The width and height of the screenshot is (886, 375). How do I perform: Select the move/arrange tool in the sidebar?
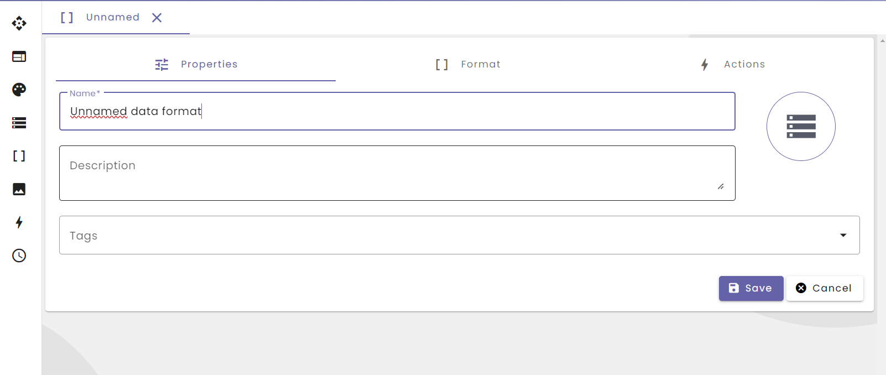19,23
